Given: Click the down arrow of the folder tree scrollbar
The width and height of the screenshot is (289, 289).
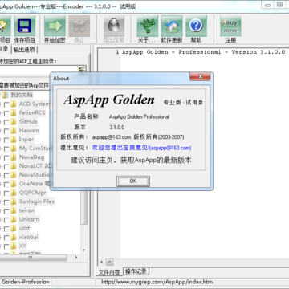Looking at the screenshot, I should [84, 250].
